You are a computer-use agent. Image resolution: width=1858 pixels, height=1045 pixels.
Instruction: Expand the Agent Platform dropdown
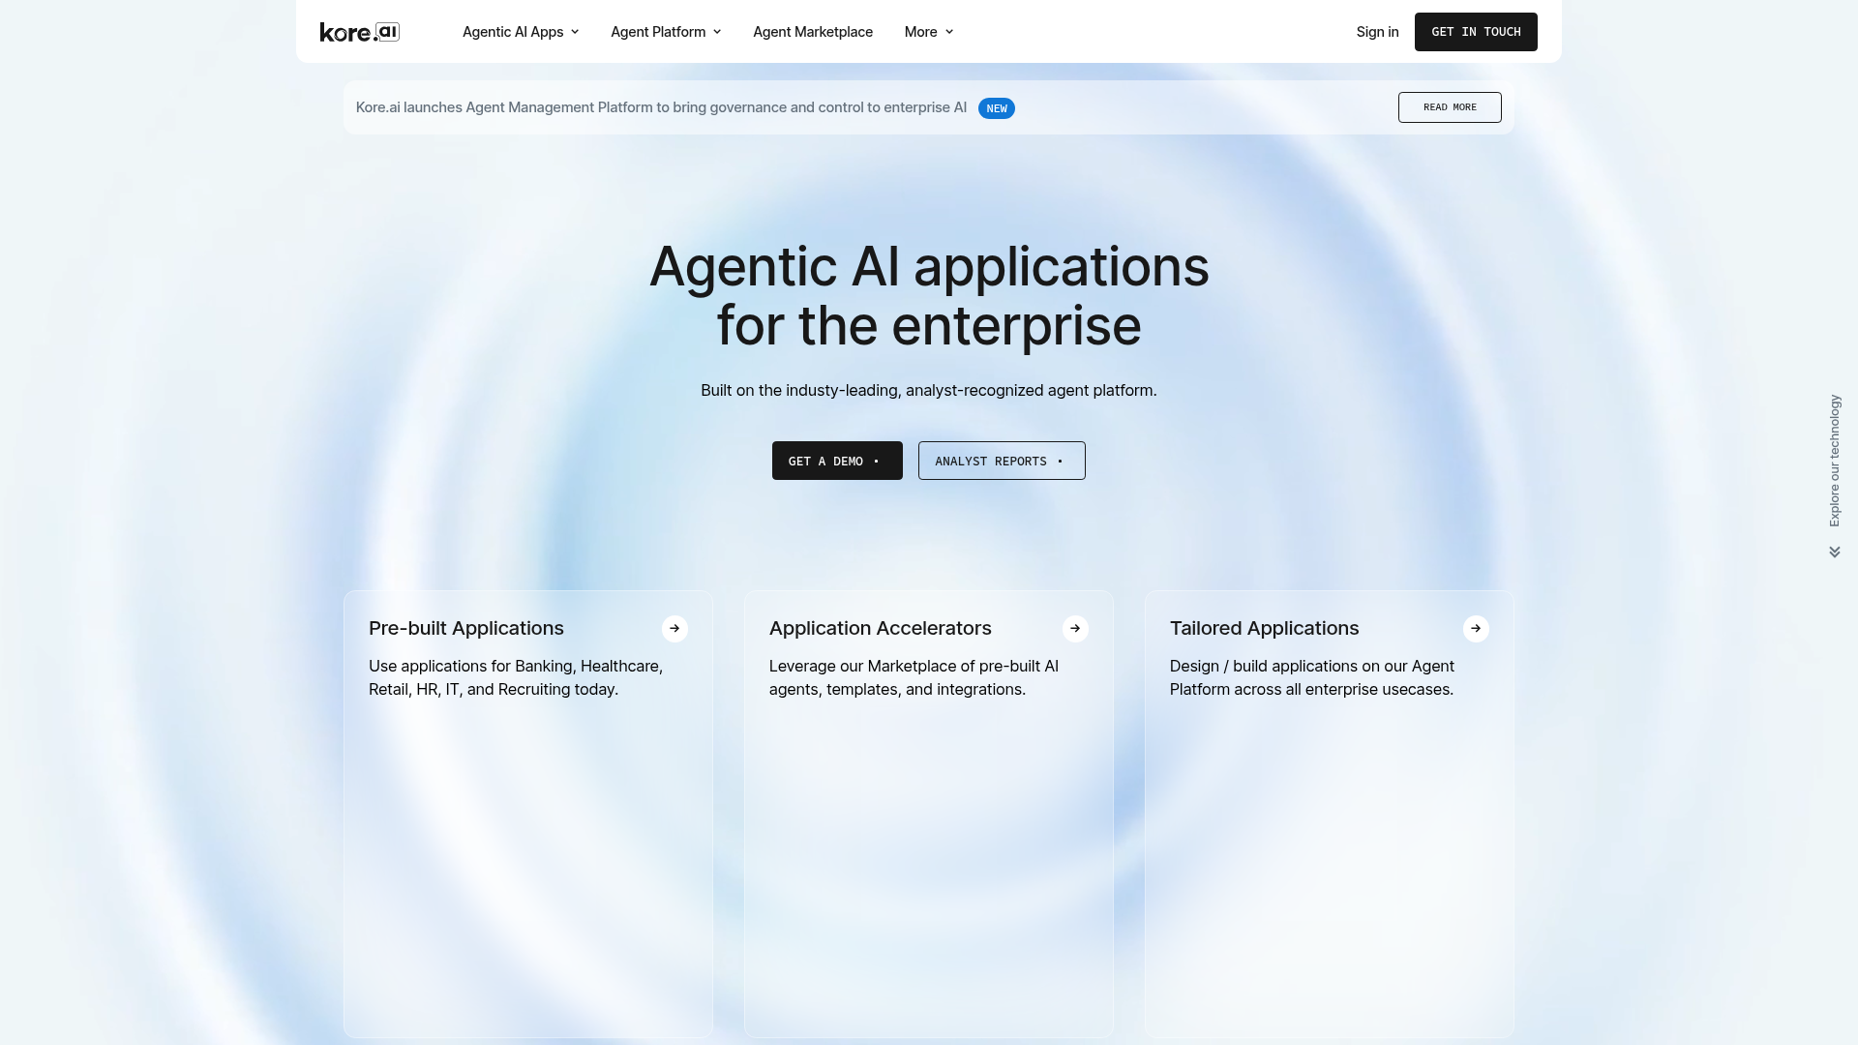(x=666, y=32)
